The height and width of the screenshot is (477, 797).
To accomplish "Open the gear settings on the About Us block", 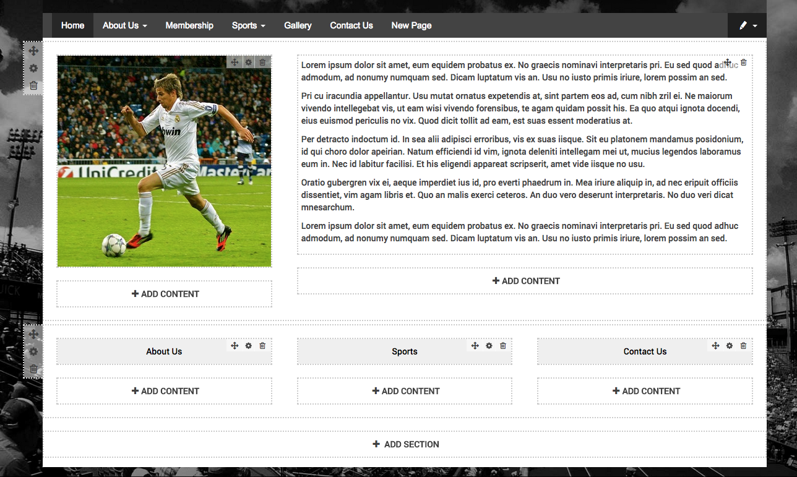I will click(248, 346).
